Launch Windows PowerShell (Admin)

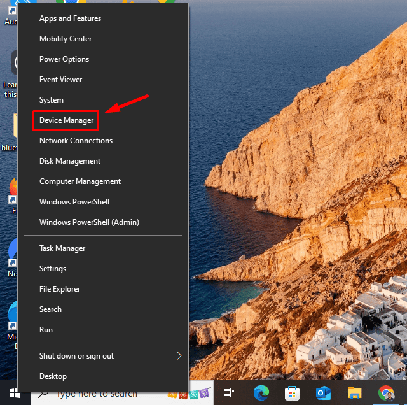tap(103, 222)
